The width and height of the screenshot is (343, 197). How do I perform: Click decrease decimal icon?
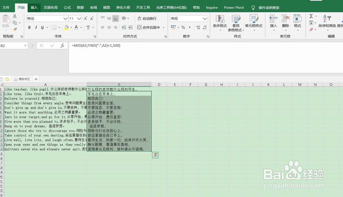pos(205,28)
